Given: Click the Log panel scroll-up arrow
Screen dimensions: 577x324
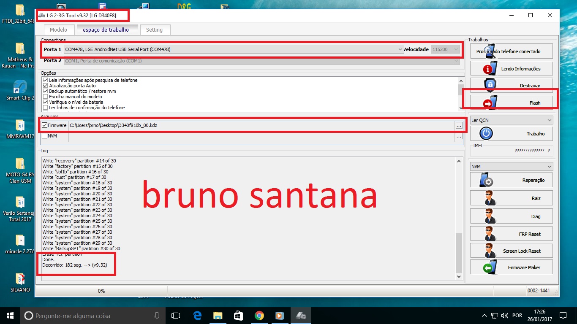Looking at the screenshot, I should pos(460,161).
